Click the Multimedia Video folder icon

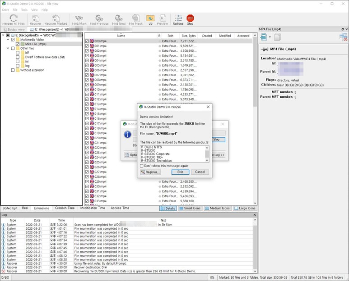[x=18, y=40]
